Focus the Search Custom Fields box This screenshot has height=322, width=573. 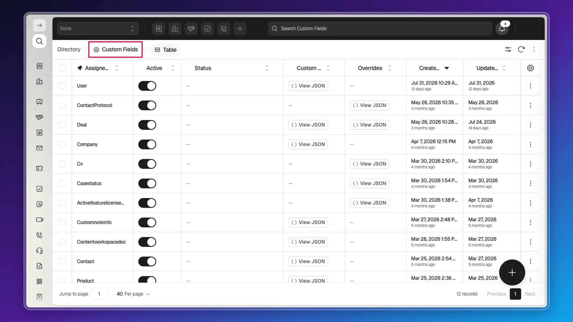(380, 29)
